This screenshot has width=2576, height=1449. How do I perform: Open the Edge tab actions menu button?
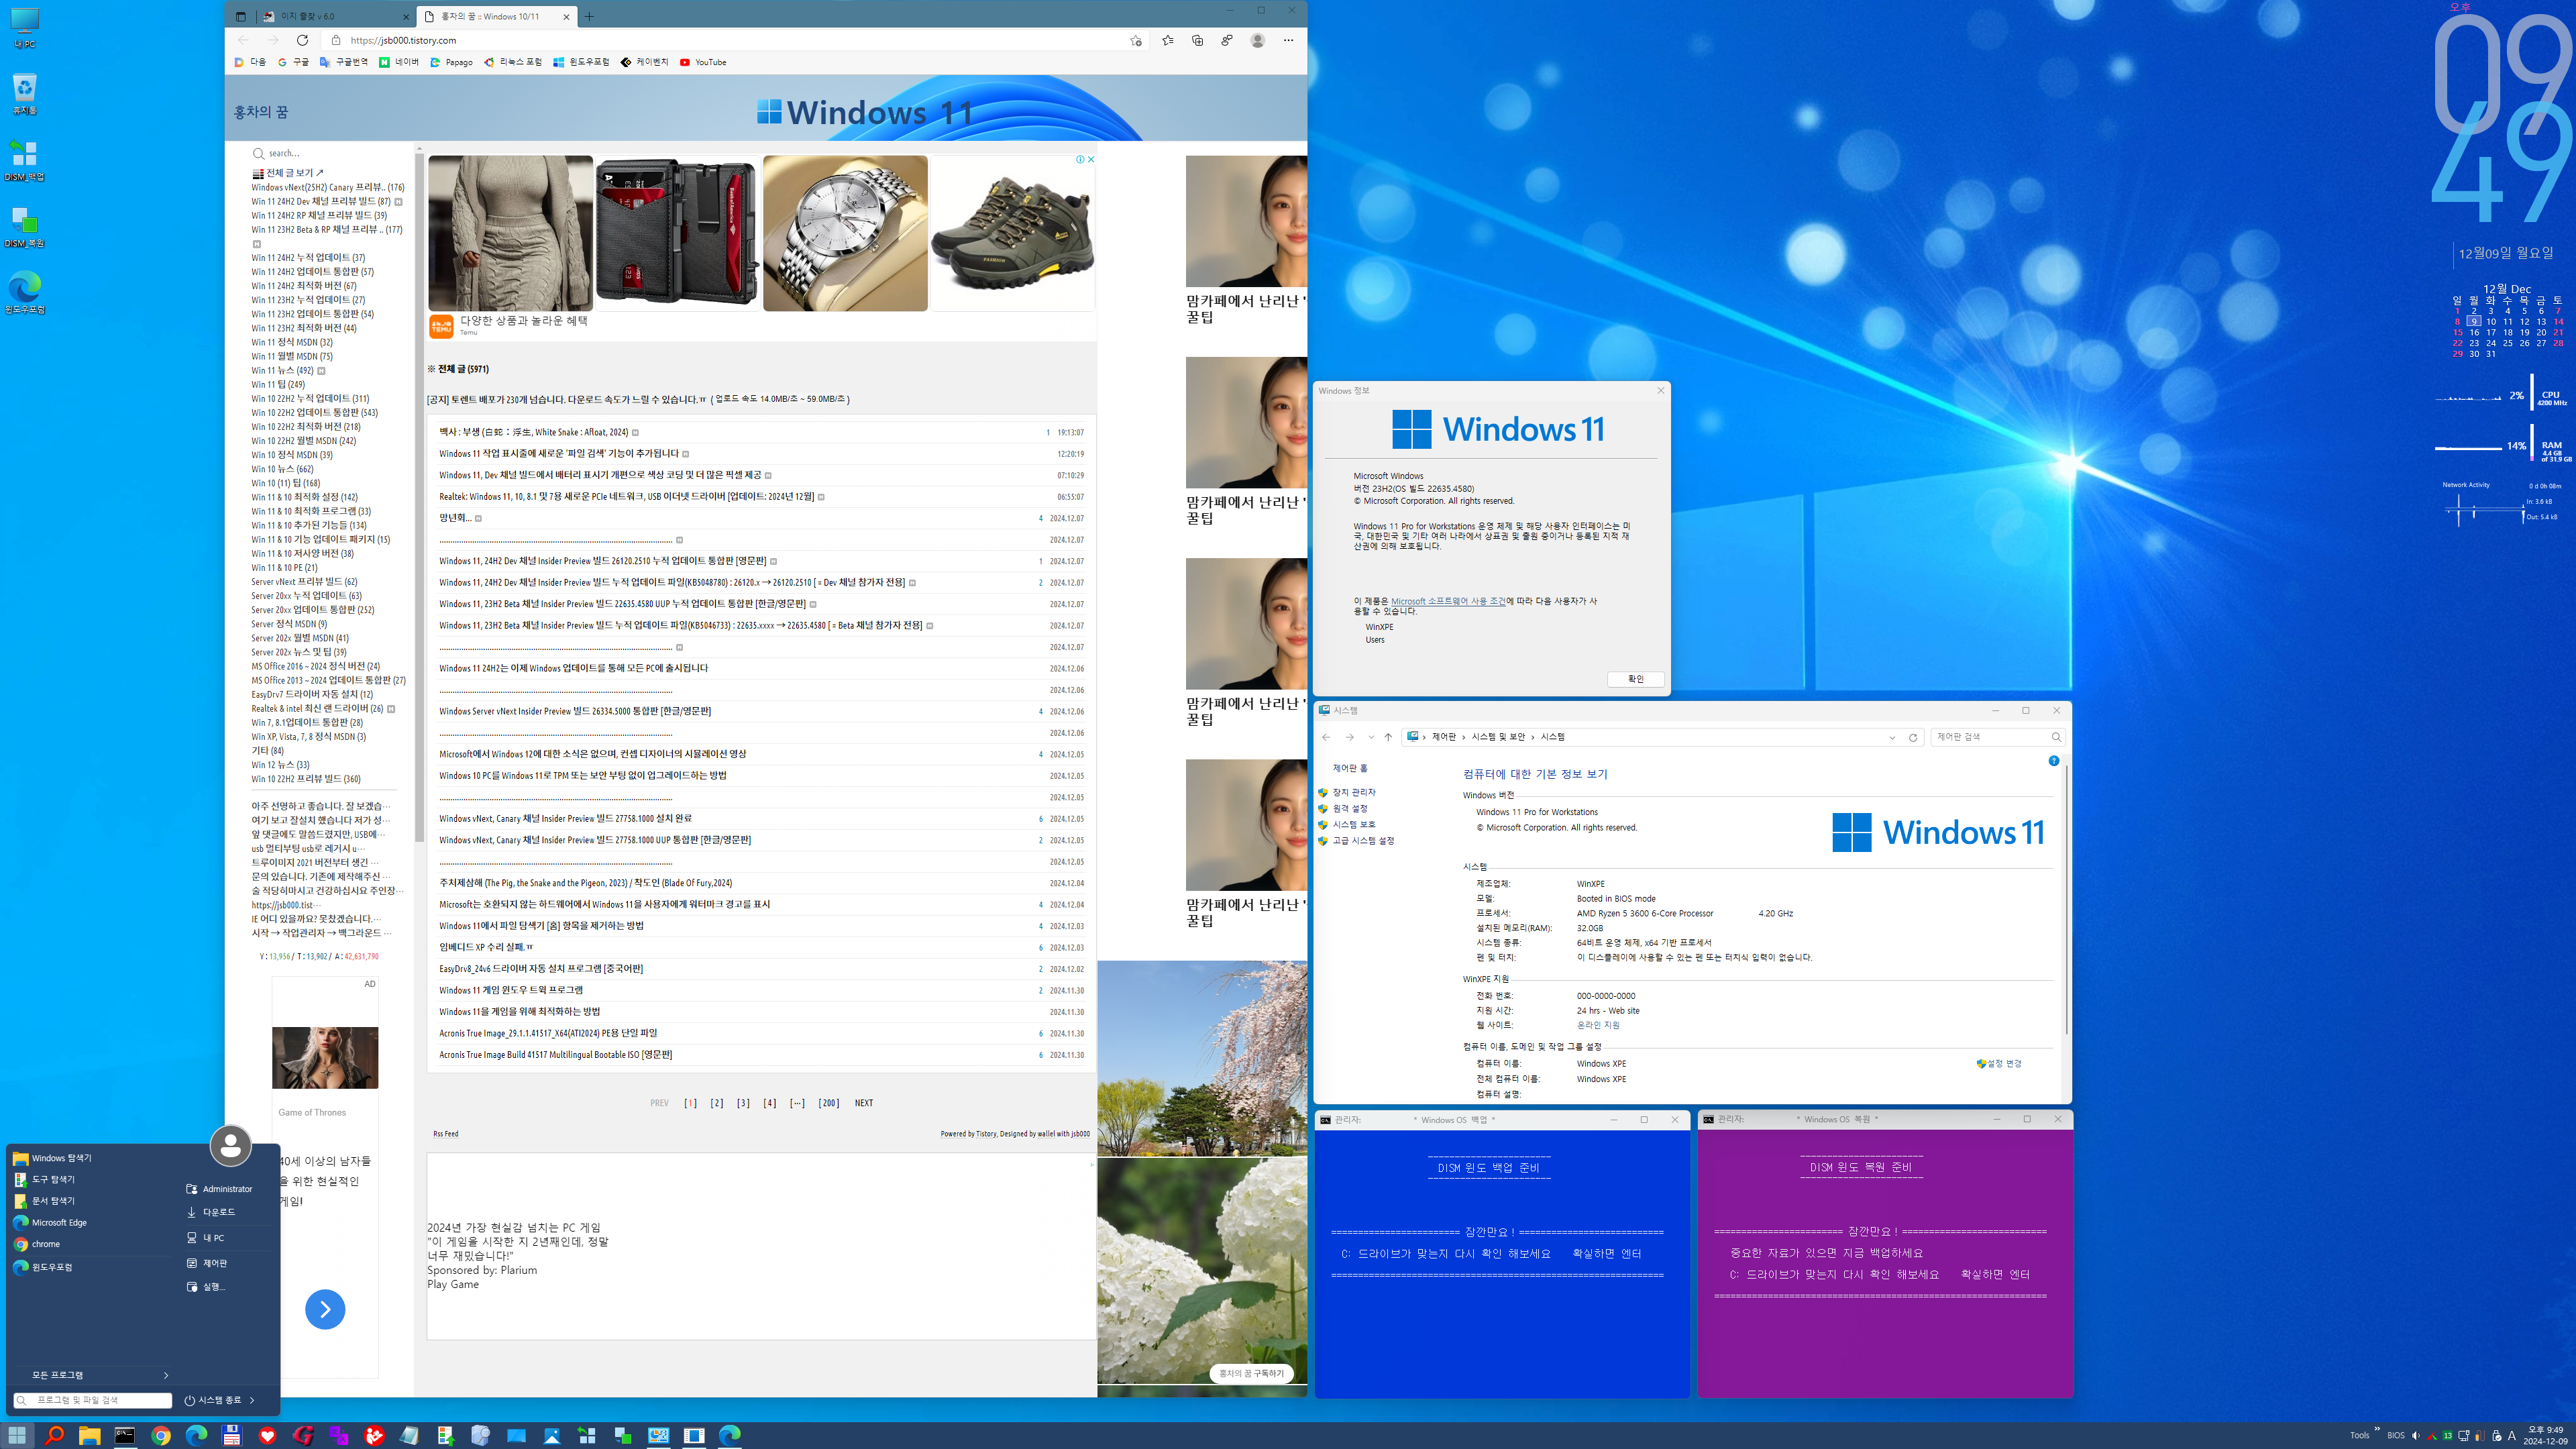(240, 16)
